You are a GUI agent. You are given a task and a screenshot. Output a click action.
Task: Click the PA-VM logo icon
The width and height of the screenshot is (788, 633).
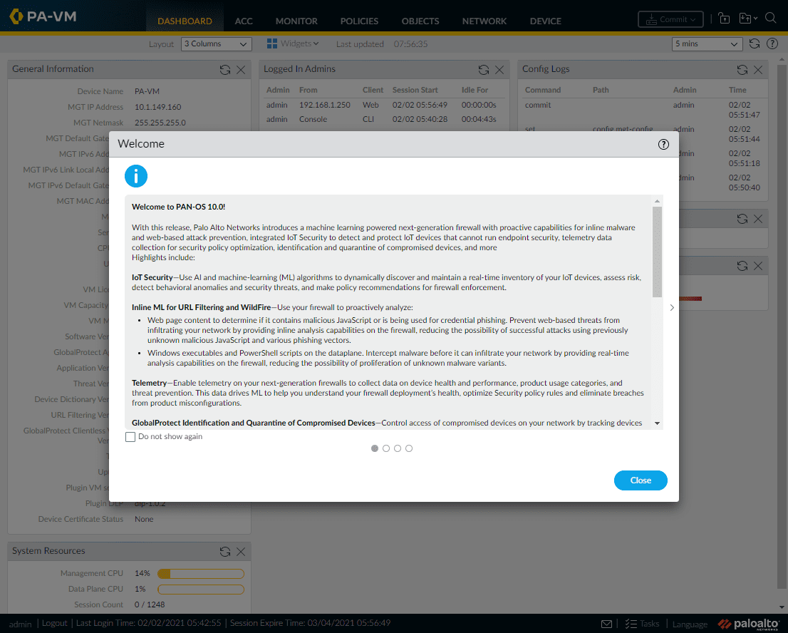tap(16, 16)
